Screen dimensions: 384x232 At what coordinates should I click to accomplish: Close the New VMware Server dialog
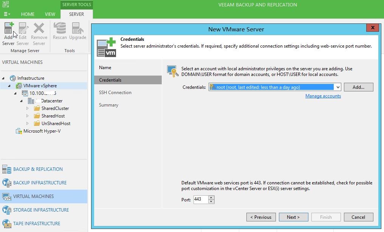click(x=373, y=28)
